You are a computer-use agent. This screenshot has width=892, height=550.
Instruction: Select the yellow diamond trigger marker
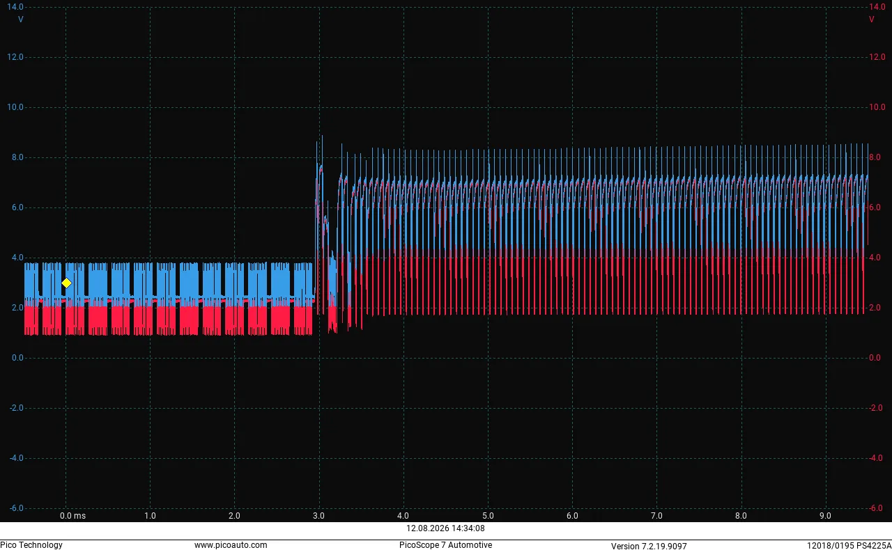(x=66, y=283)
